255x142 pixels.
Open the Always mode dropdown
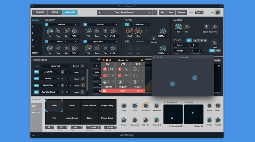[x=181, y=45]
